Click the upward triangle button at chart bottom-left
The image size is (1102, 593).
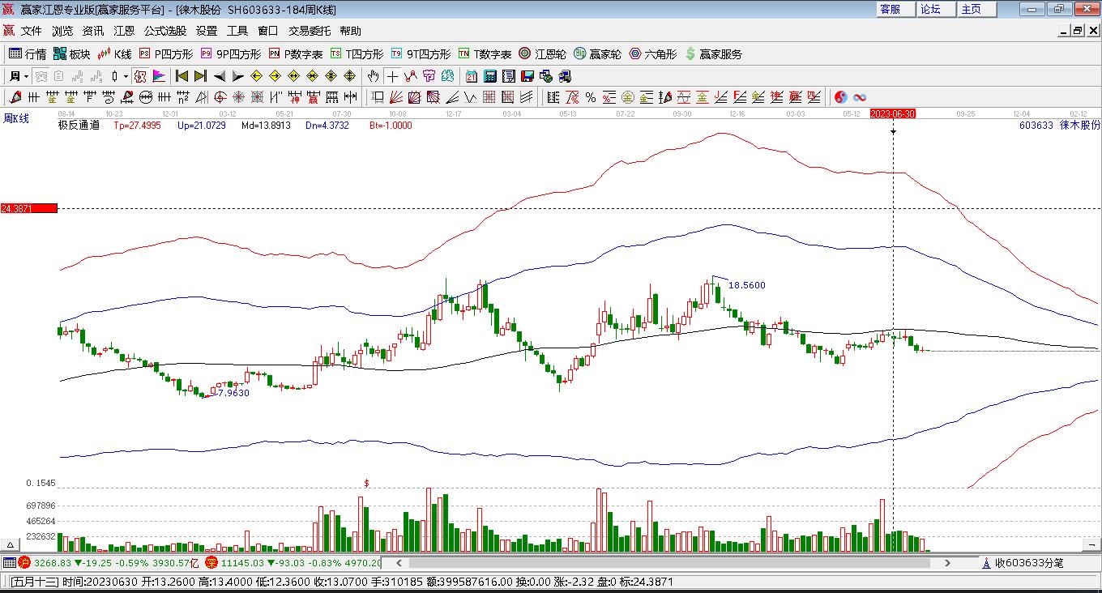(11, 544)
